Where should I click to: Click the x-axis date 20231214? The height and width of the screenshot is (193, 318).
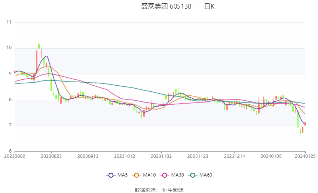coord(235,156)
